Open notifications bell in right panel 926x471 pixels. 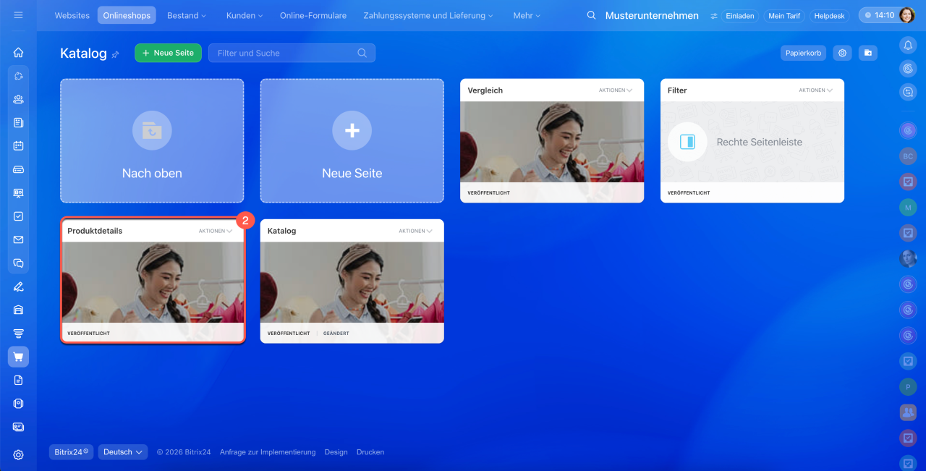pos(908,45)
